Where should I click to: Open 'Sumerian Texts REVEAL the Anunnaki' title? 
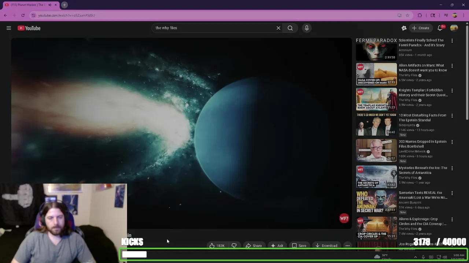tap(423, 195)
